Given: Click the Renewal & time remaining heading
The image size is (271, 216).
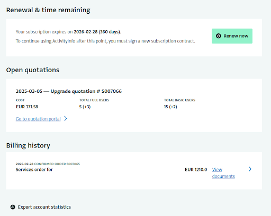Looking at the screenshot, I should point(48,10).
